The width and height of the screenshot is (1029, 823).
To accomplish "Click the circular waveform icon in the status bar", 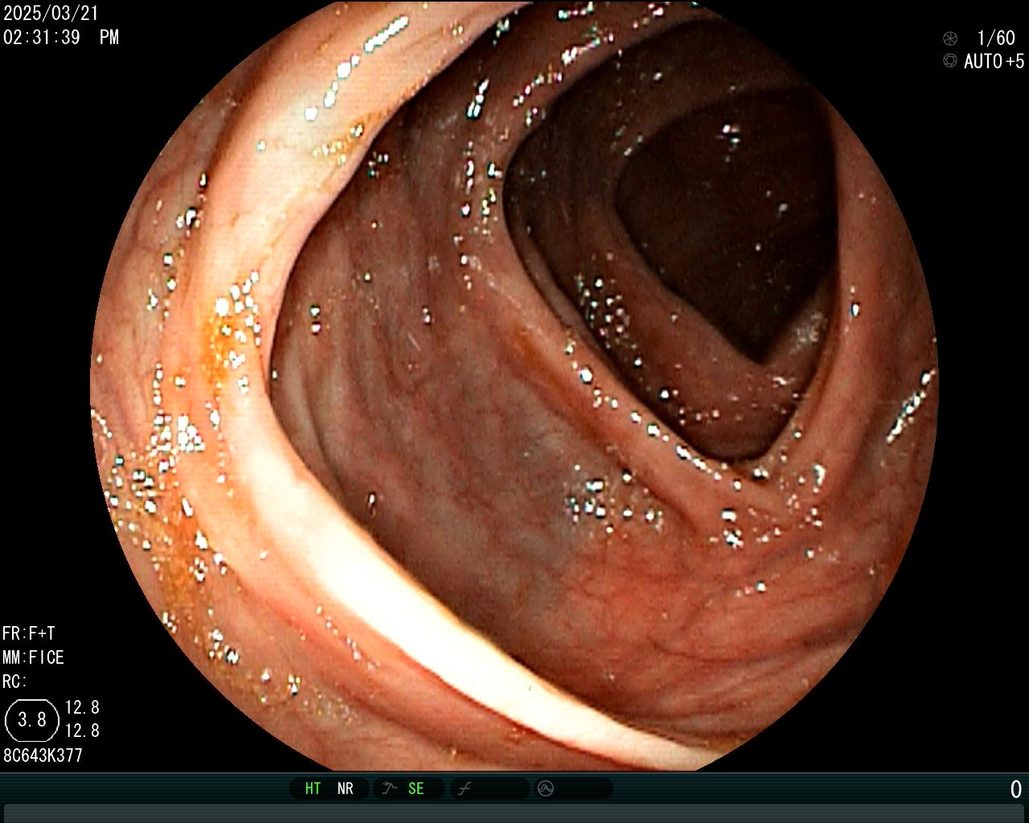I will (x=546, y=788).
